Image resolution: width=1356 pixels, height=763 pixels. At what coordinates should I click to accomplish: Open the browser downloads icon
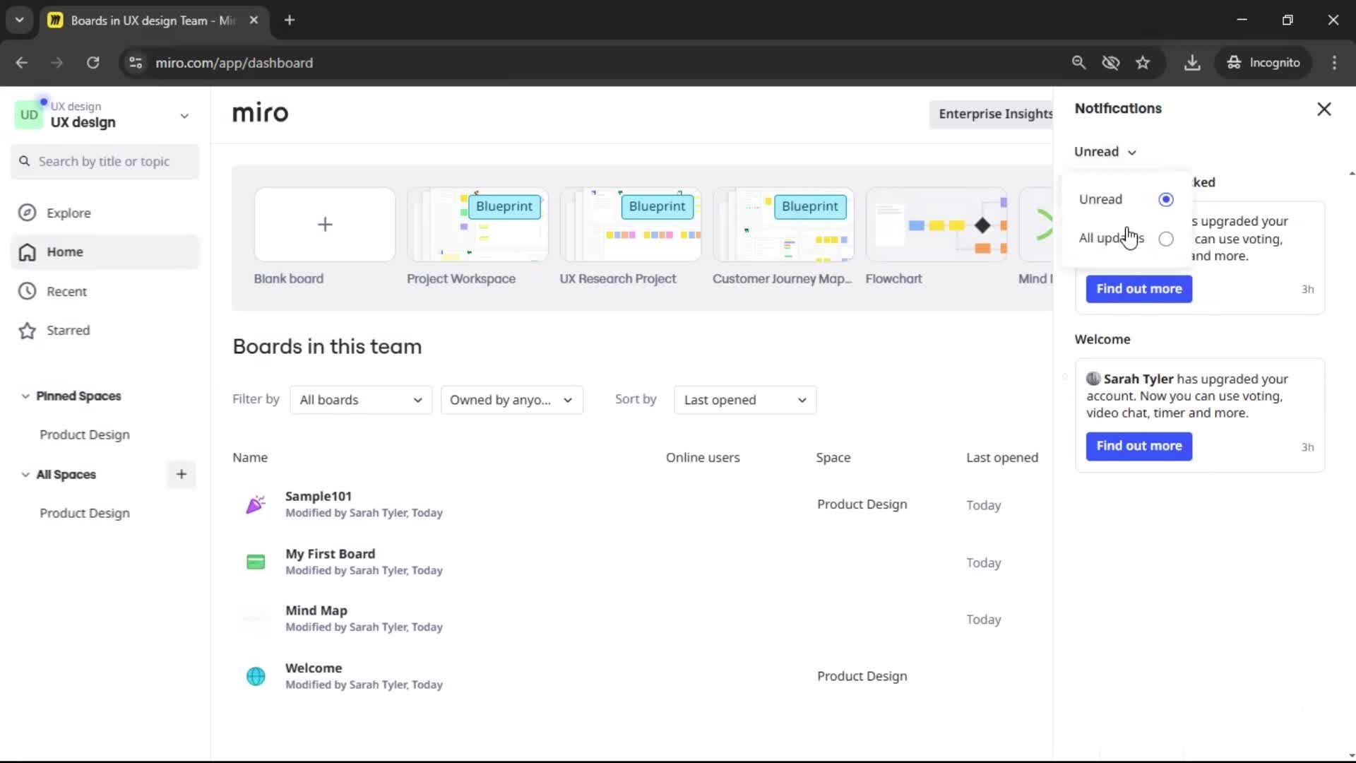click(1192, 63)
